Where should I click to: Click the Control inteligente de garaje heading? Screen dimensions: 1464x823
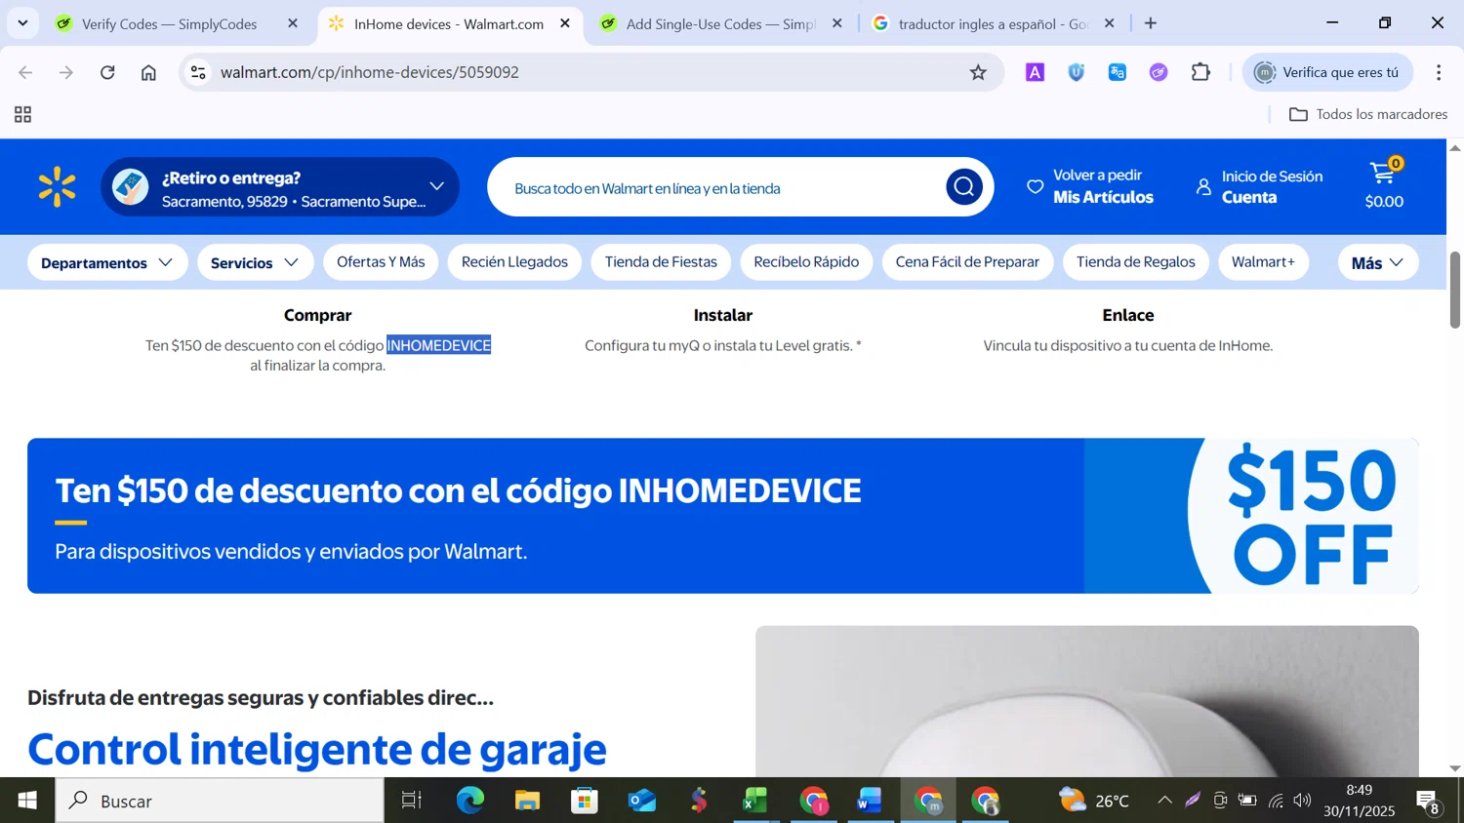click(317, 749)
